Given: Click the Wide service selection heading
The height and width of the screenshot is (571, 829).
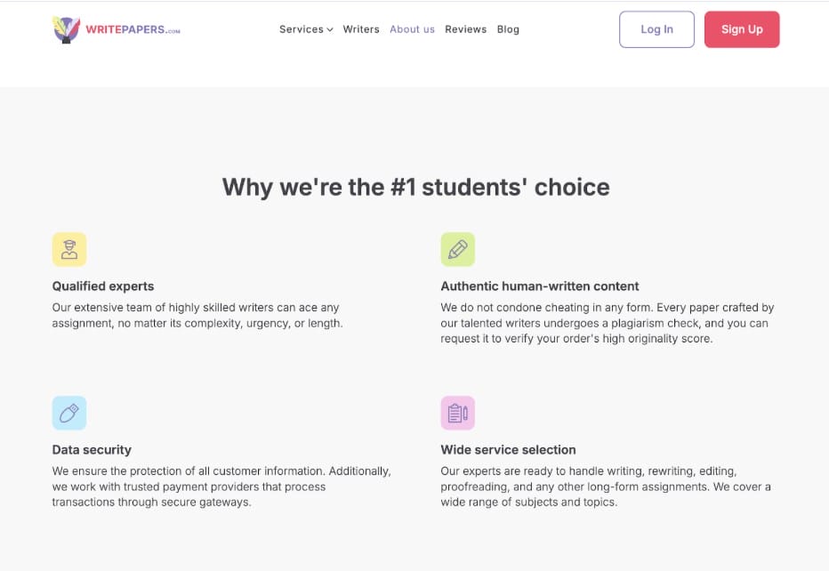Looking at the screenshot, I should click(509, 450).
